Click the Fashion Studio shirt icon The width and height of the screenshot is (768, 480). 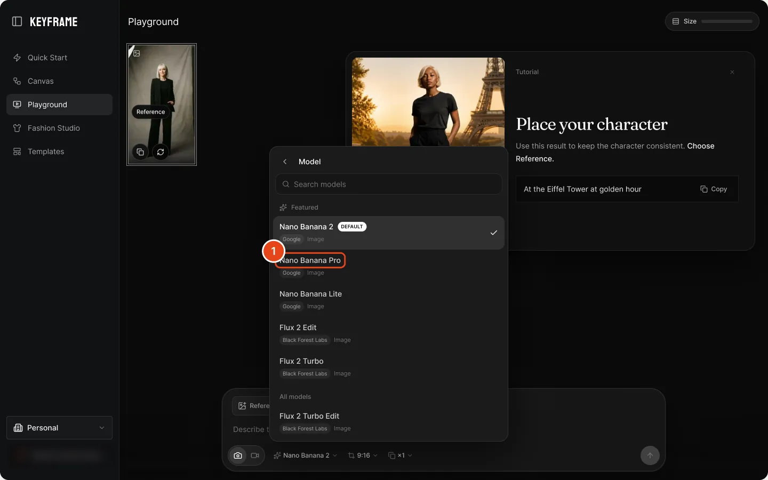coord(17,128)
